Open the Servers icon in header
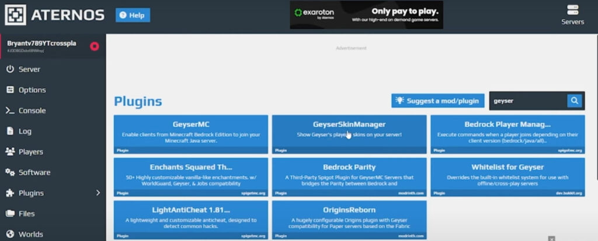598x241 pixels. [572, 15]
